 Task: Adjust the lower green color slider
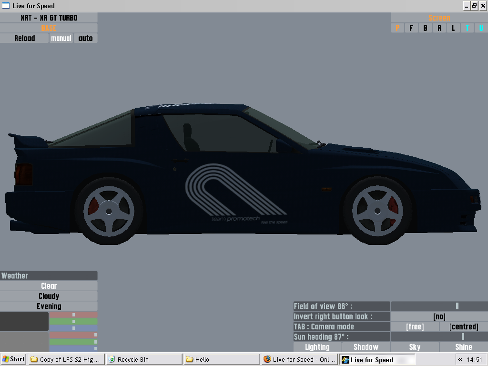point(73,342)
